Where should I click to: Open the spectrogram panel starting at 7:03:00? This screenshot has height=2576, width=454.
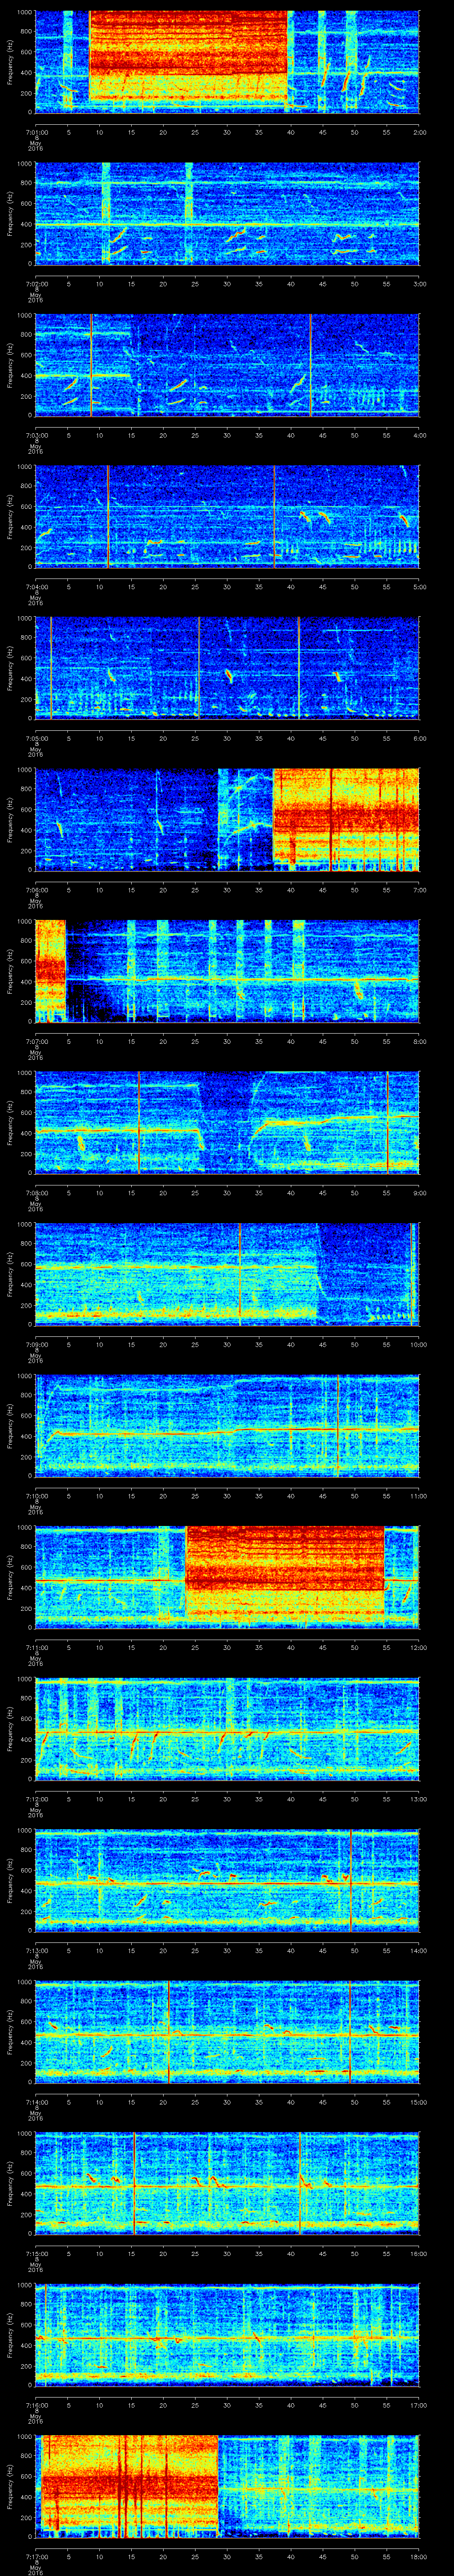(227, 364)
